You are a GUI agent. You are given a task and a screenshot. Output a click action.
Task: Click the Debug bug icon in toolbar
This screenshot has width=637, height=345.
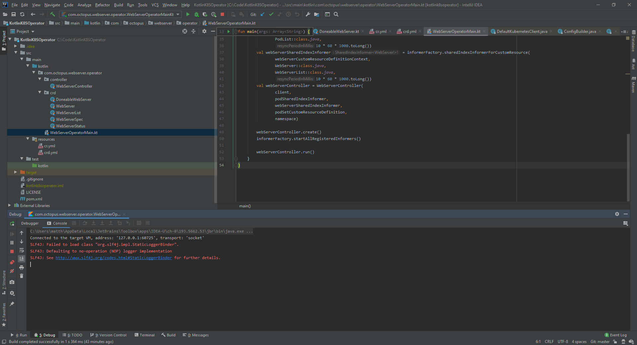[x=196, y=14]
